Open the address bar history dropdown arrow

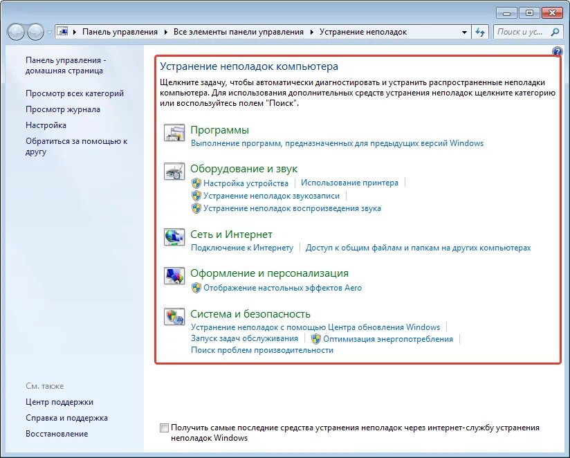(x=464, y=32)
